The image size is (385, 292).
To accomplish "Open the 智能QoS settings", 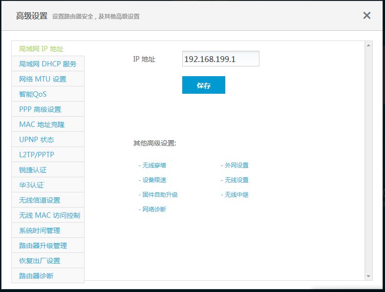I will point(33,94).
